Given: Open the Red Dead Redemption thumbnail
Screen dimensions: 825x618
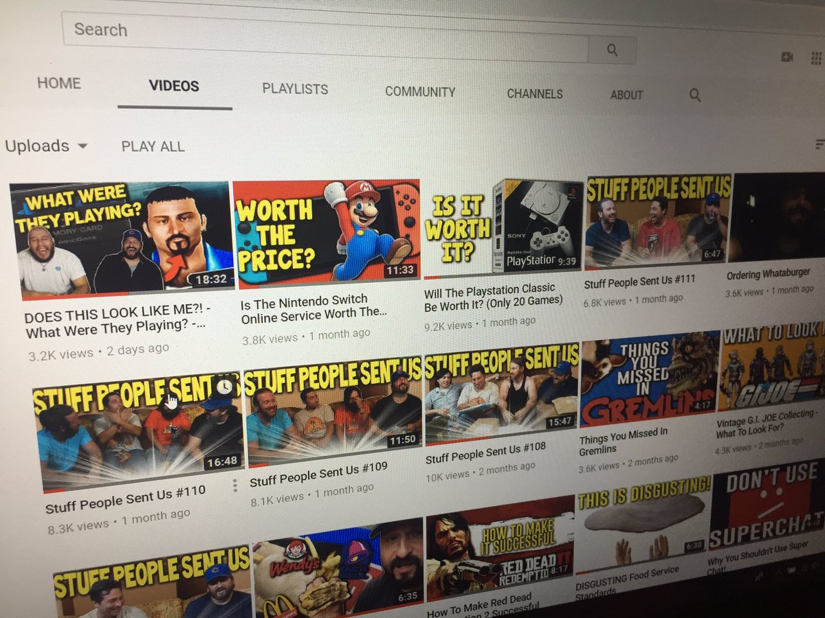Looking at the screenshot, I should 500,547.
